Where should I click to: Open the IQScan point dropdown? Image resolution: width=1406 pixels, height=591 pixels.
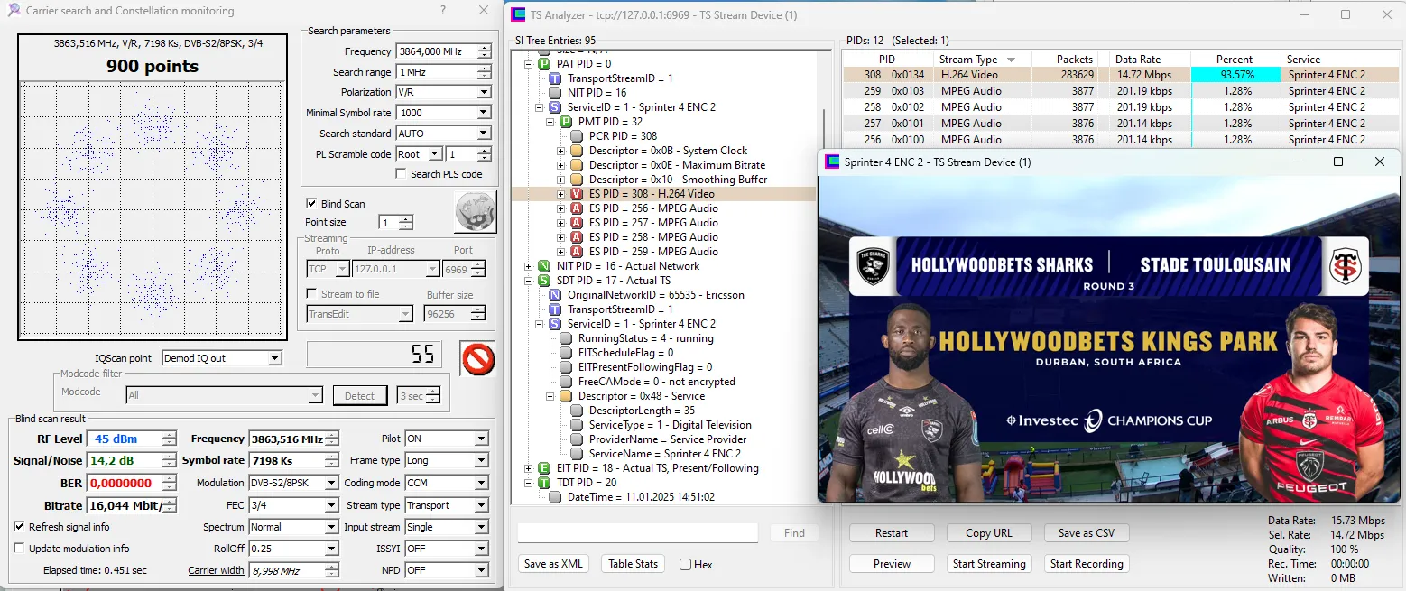tap(274, 358)
